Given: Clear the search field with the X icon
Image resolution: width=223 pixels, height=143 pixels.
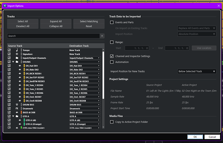Looking at the screenshot, I should pos(102,36).
